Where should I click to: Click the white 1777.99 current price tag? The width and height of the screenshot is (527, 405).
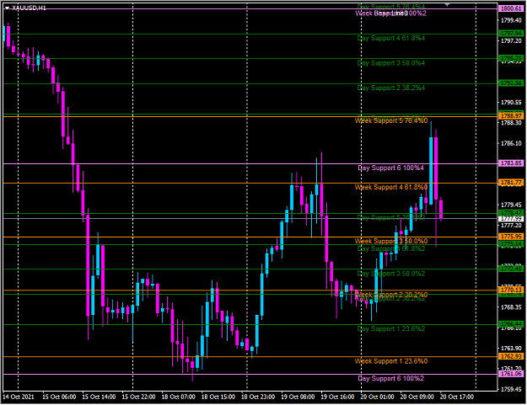pos(511,219)
